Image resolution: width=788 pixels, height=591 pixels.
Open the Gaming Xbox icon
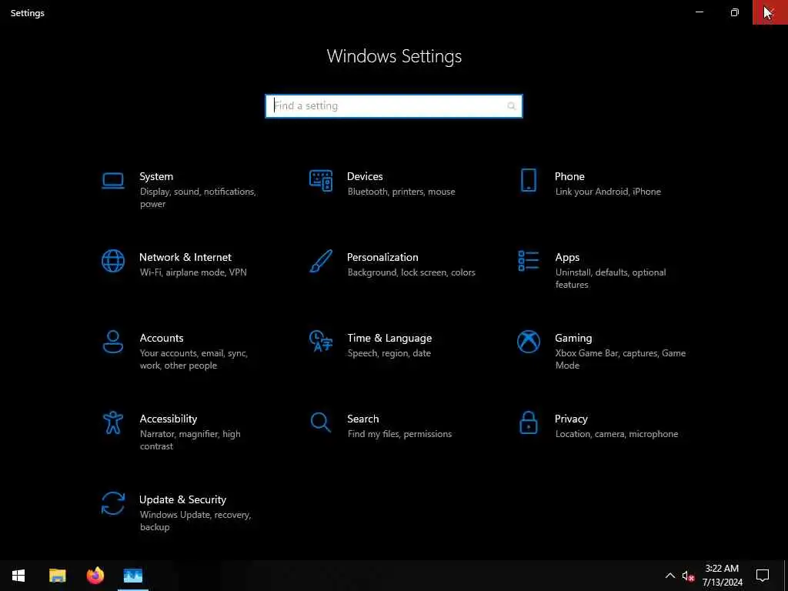[x=528, y=342]
